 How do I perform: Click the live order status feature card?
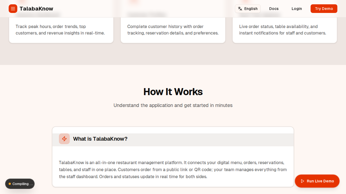tap(285, 30)
